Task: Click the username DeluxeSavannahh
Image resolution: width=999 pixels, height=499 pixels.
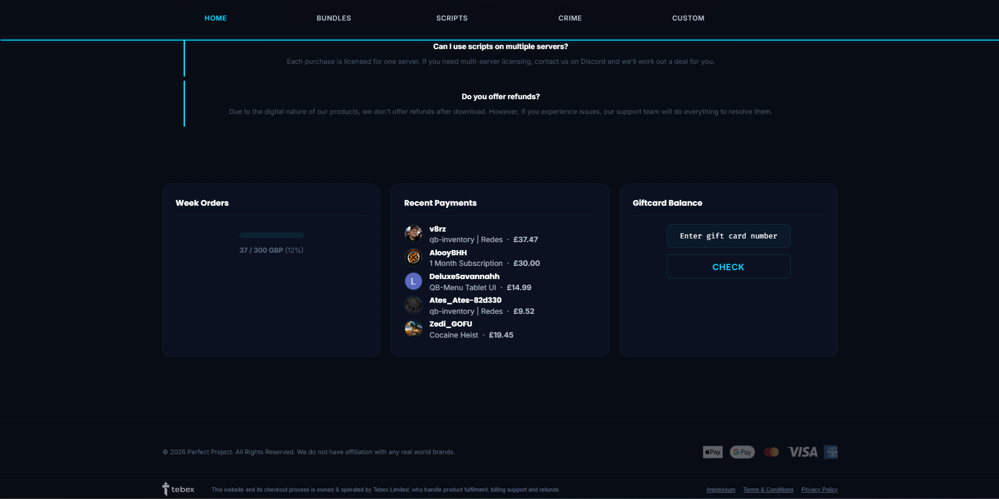Action: [465, 276]
